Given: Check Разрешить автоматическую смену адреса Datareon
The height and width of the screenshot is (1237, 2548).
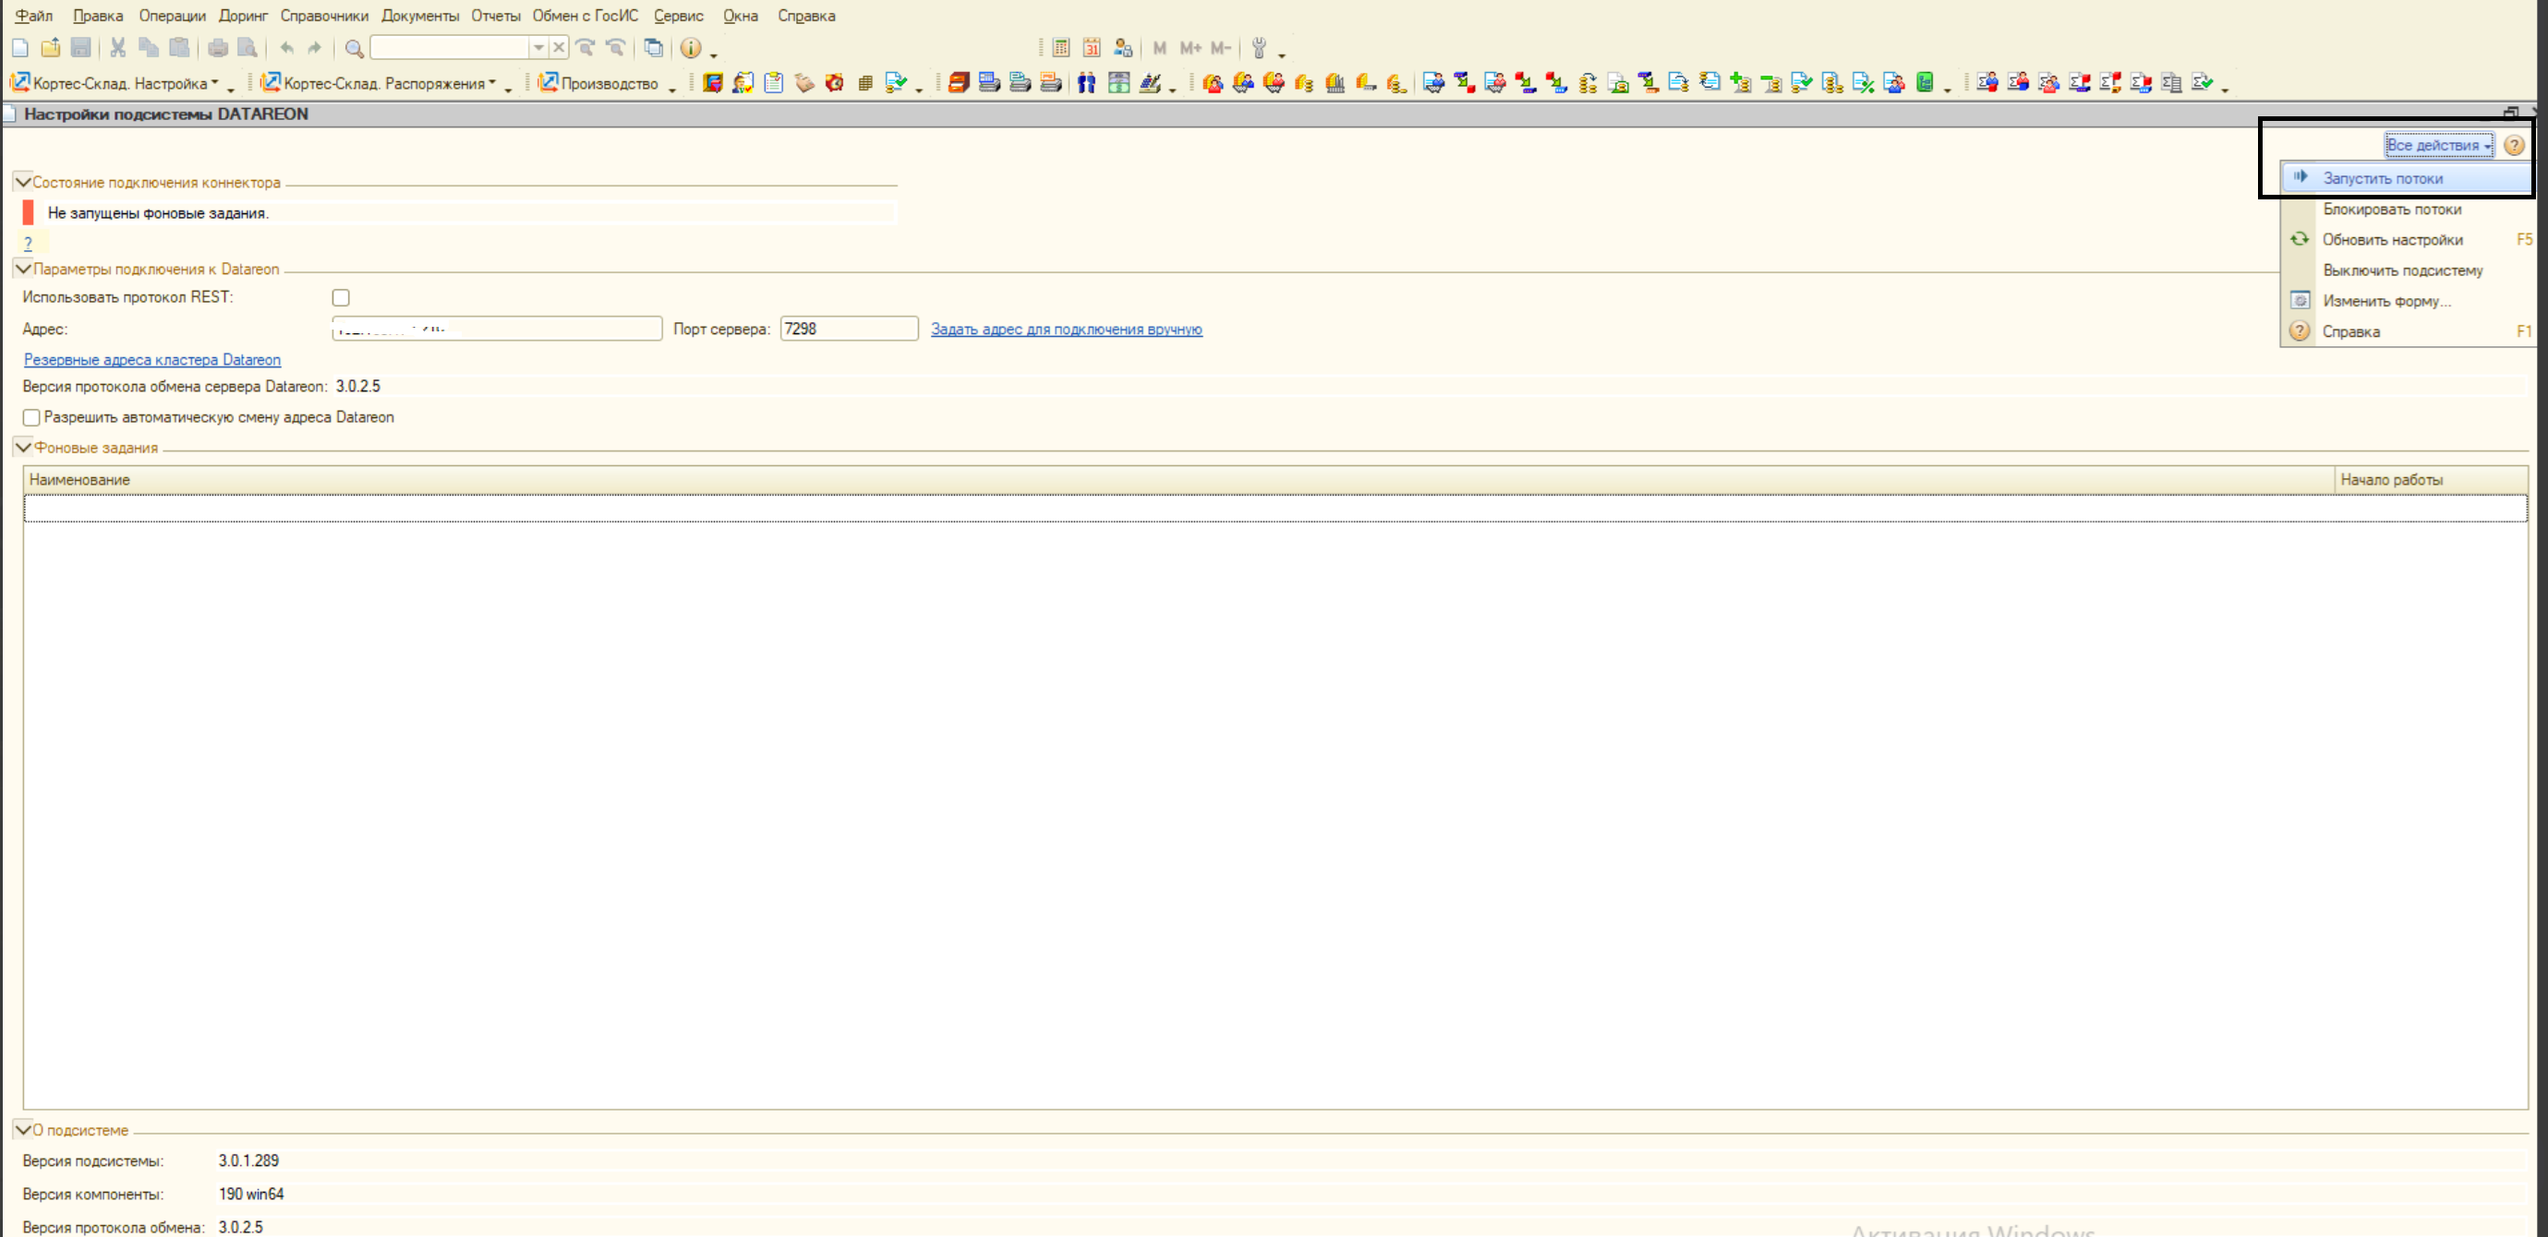Looking at the screenshot, I should (31, 417).
